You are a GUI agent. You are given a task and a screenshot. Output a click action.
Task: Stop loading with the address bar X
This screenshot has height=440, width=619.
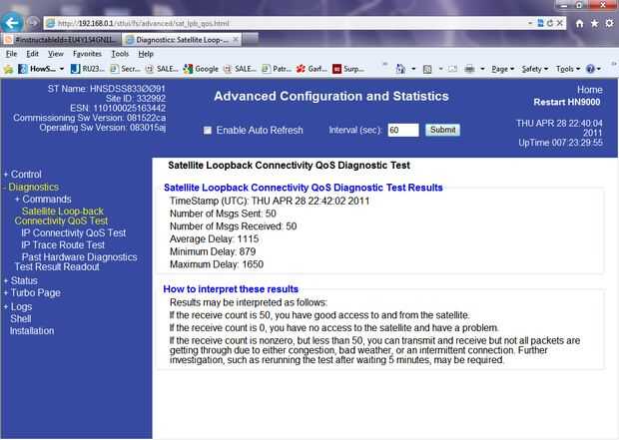click(x=559, y=23)
